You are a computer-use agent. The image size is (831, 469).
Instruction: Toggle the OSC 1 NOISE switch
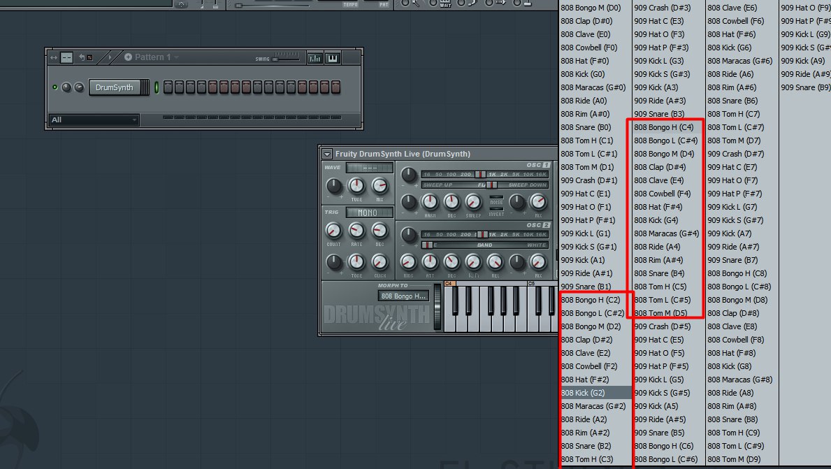pos(497,197)
